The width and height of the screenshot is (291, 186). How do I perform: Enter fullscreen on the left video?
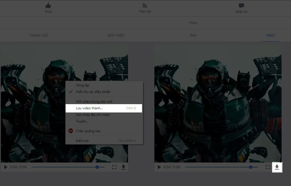pyautogui.click(x=114, y=167)
